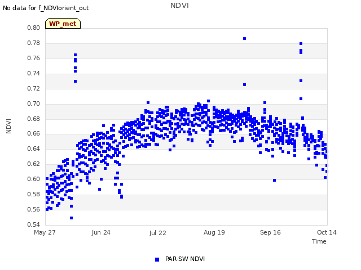361x270 pixels.
Task: Click the Jul 22 x-axis tick label
Action: point(157,233)
